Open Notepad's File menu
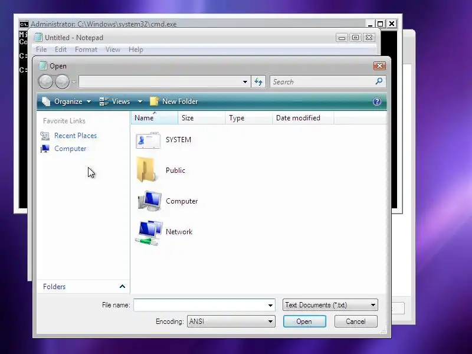 (41, 50)
